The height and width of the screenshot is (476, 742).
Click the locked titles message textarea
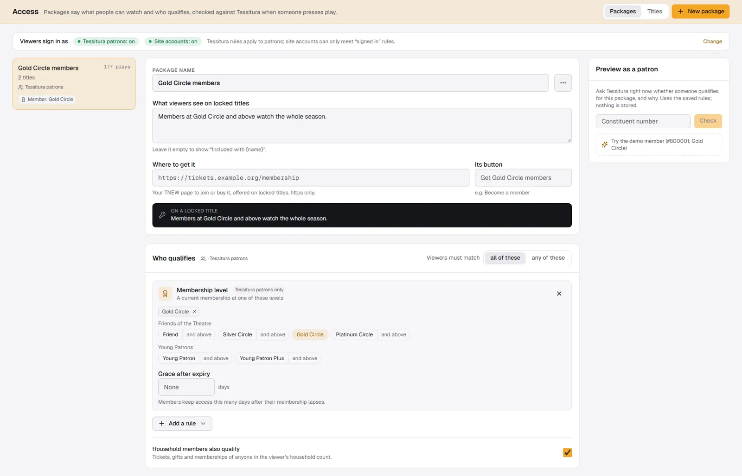click(362, 125)
